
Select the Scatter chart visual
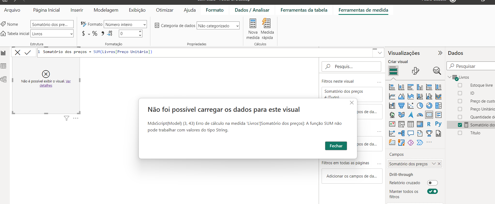[x=411, y=106]
